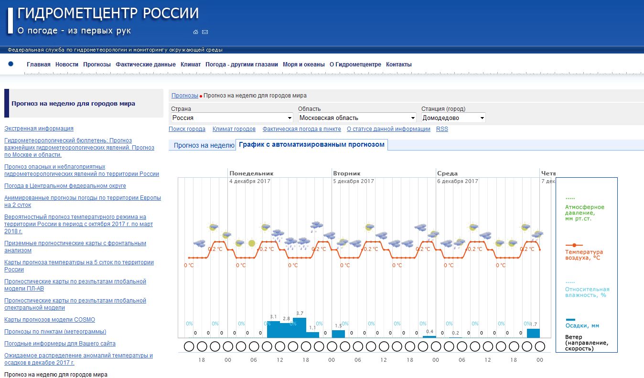The image size is (644, 378).
Task: Click the Ветер (направление, скорость) legend label
Action: pos(586,343)
